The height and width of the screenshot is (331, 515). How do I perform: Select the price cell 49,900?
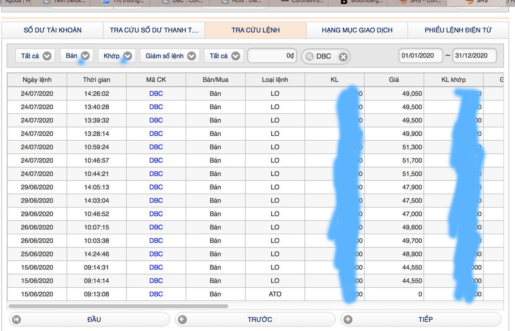[x=394, y=134]
